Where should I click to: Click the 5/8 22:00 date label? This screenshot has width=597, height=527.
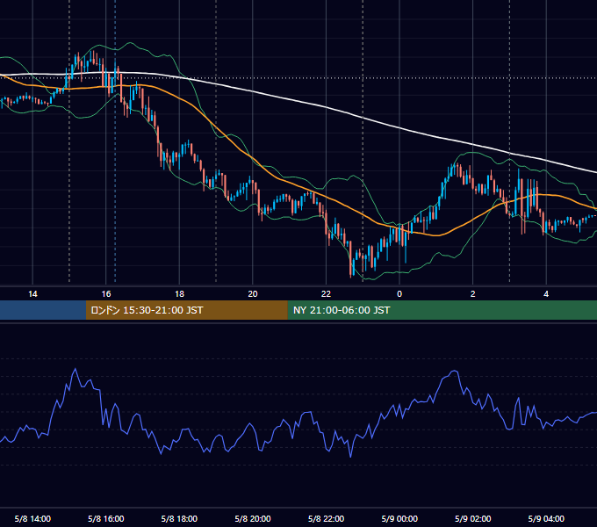tap(326, 518)
